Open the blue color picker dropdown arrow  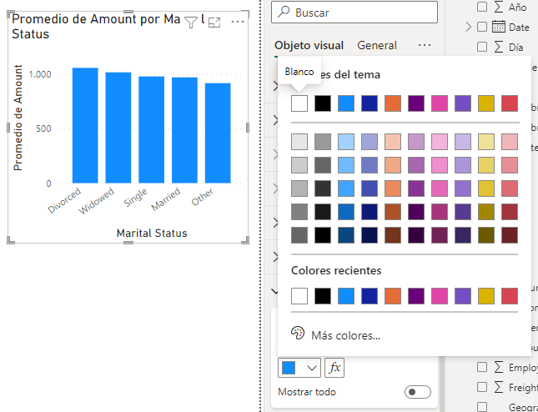pos(313,367)
